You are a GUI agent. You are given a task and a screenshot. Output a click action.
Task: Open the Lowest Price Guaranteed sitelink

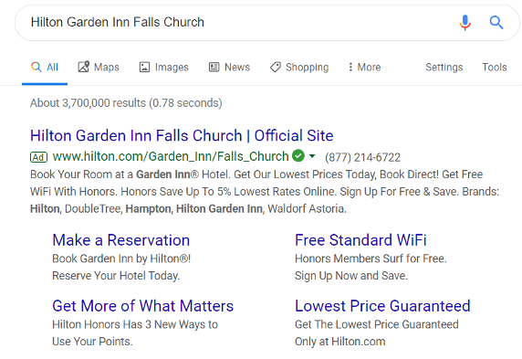(x=382, y=306)
